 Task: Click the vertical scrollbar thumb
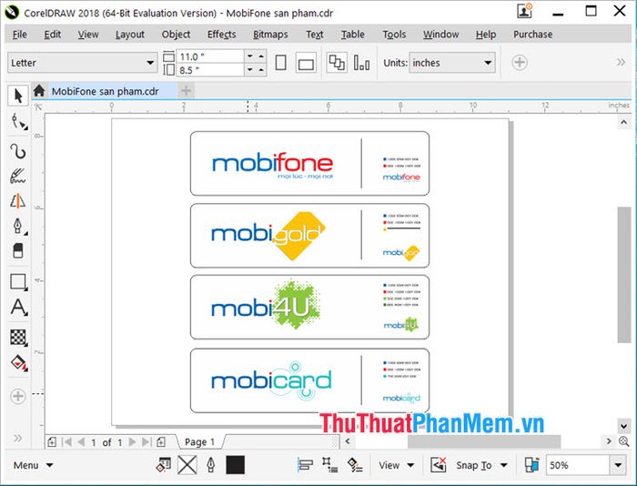pos(623,275)
